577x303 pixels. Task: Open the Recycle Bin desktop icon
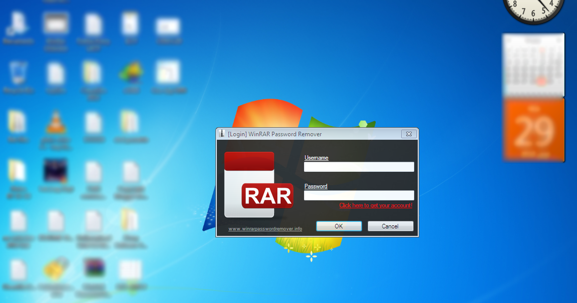click(x=18, y=78)
